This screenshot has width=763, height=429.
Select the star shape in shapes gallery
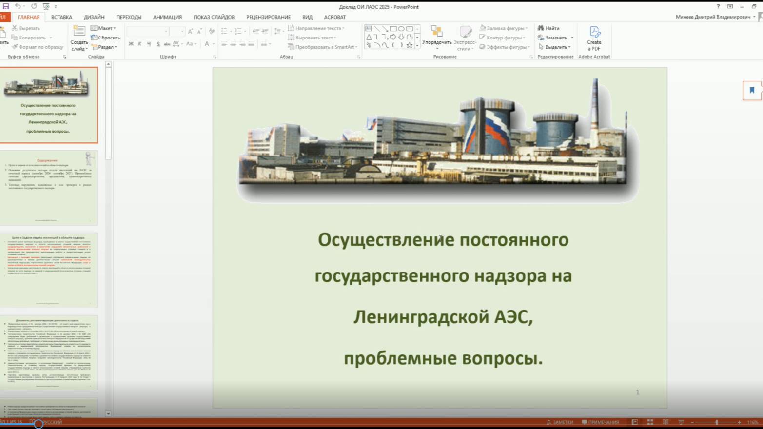[410, 45]
